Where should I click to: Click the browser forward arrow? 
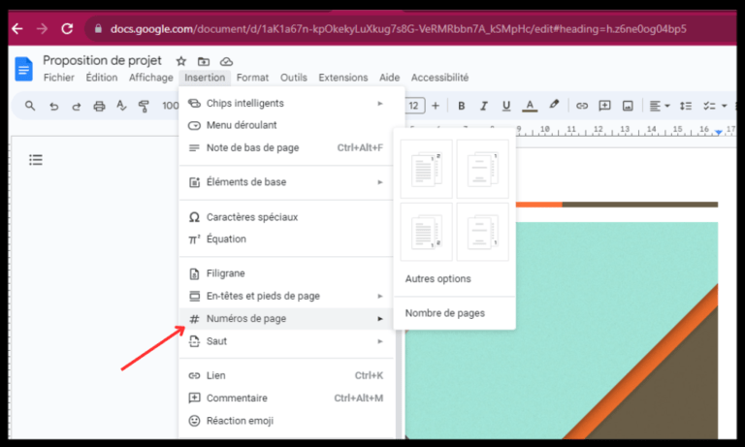42,29
